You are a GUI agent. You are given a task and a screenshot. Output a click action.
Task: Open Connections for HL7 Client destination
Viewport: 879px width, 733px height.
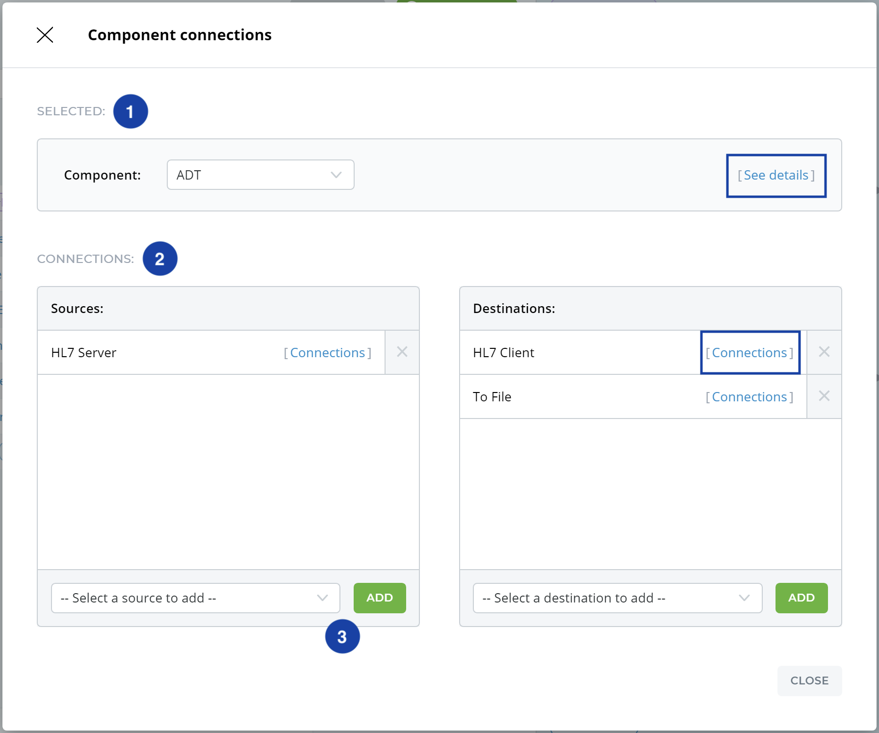coord(750,353)
